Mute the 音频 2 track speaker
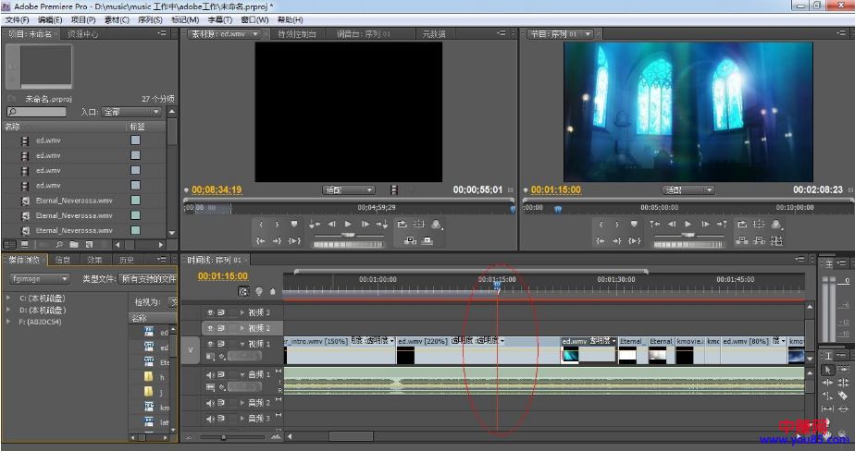The width and height of the screenshot is (855, 451). click(209, 403)
